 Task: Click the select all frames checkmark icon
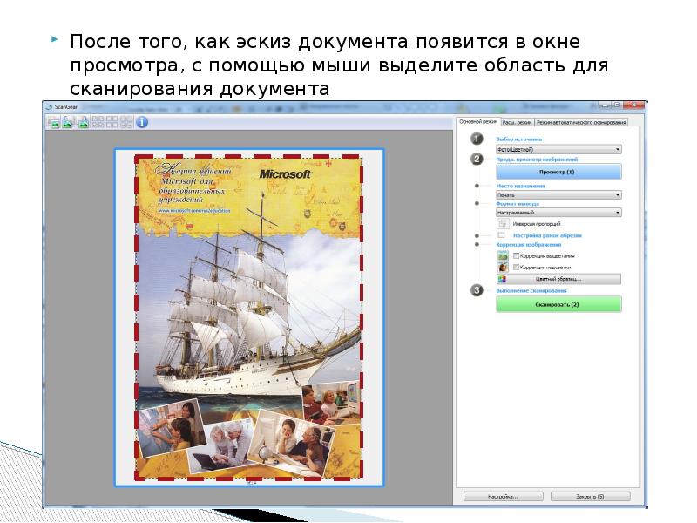coord(98,122)
